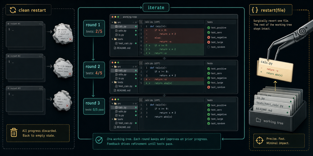Collapse the src folder in round 2 tree
The width and height of the screenshot is (313, 156).
tap(112, 67)
